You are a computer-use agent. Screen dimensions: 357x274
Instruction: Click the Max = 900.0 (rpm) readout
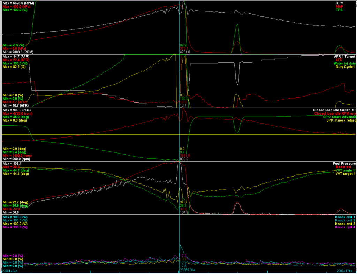point(16,110)
